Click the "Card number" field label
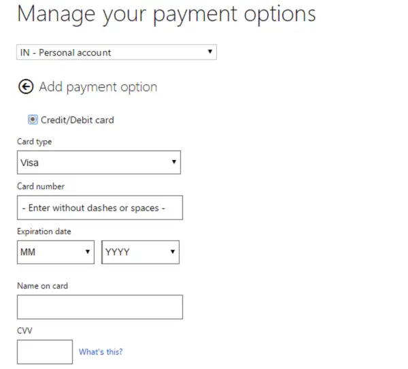Image resolution: width=408 pixels, height=369 pixels. (x=40, y=186)
